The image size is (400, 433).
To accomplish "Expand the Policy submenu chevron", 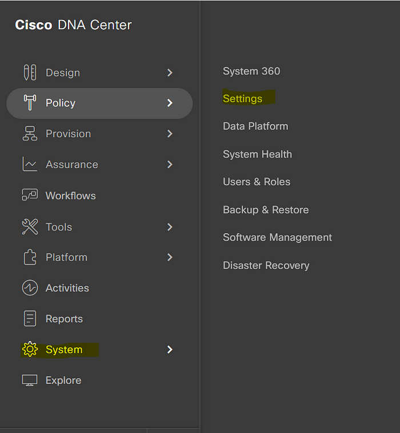I will pyautogui.click(x=170, y=103).
